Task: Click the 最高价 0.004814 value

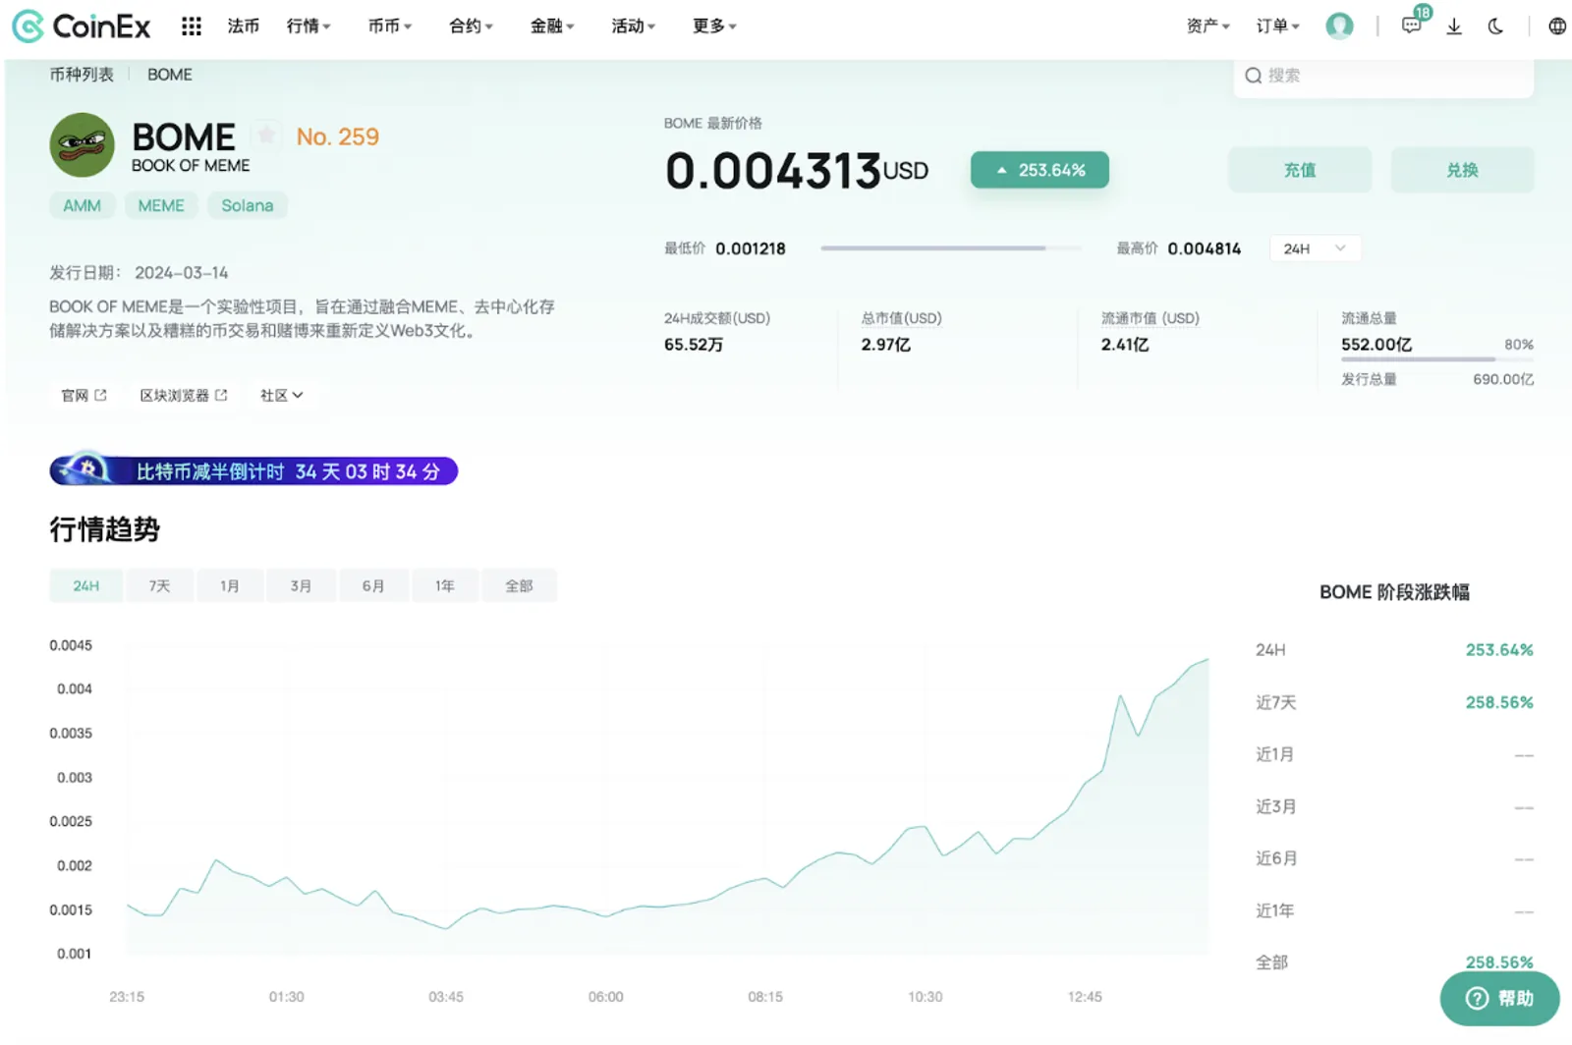Action: (1205, 248)
